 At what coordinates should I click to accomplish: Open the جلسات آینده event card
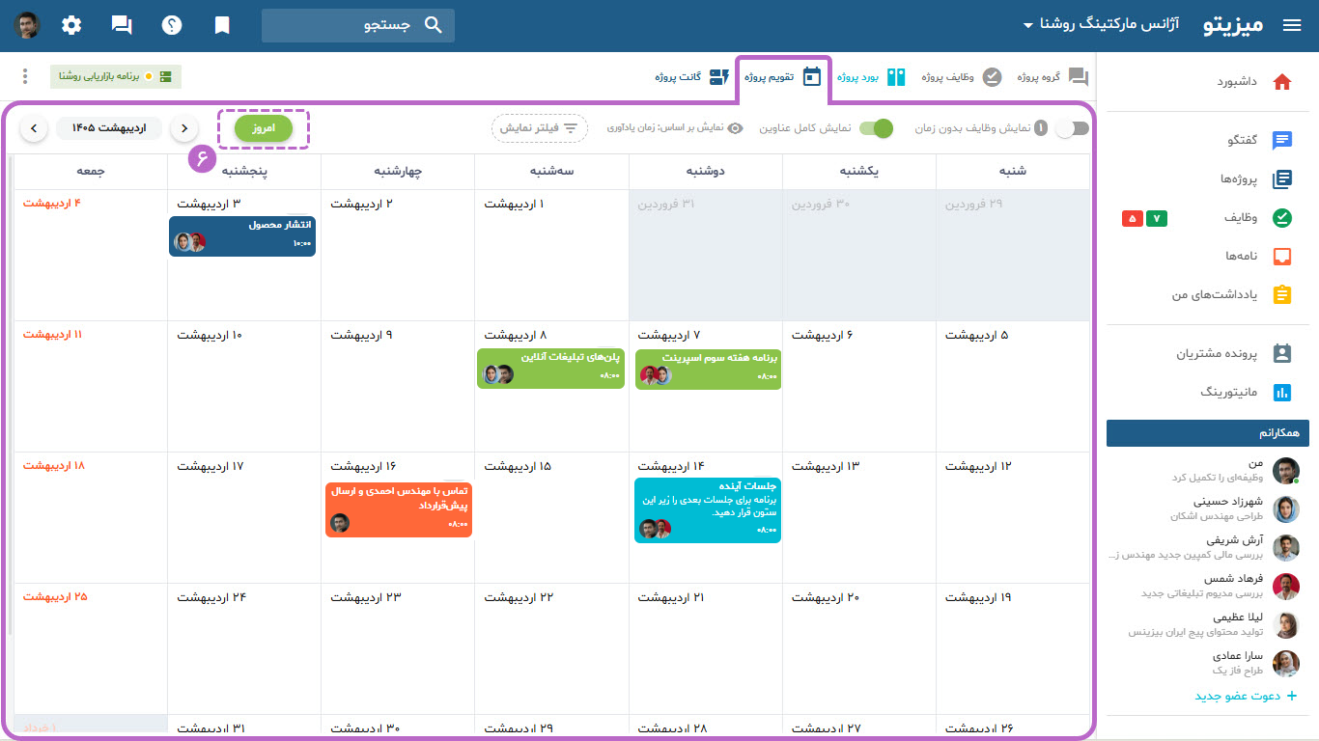click(x=708, y=509)
